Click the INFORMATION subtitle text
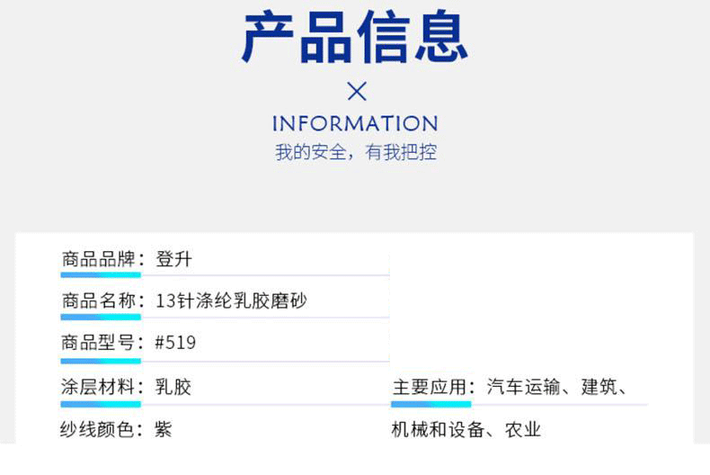The image size is (710, 475). pos(355,123)
